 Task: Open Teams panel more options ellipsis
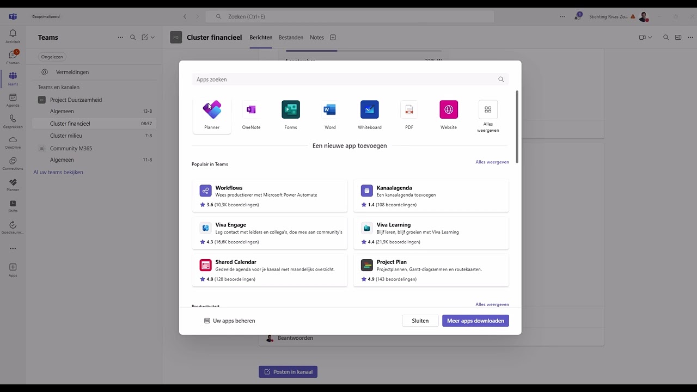coord(120,38)
